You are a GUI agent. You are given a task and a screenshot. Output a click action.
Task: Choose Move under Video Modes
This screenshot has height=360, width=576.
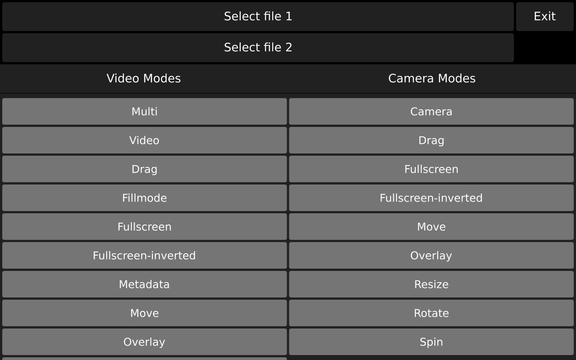[x=144, y=313]
